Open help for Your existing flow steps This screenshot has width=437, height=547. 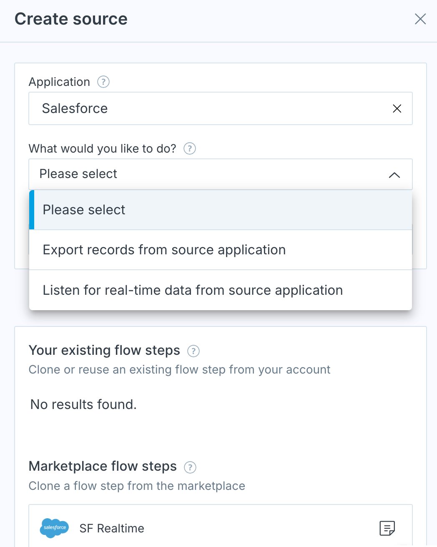click(x=193, y=351)
